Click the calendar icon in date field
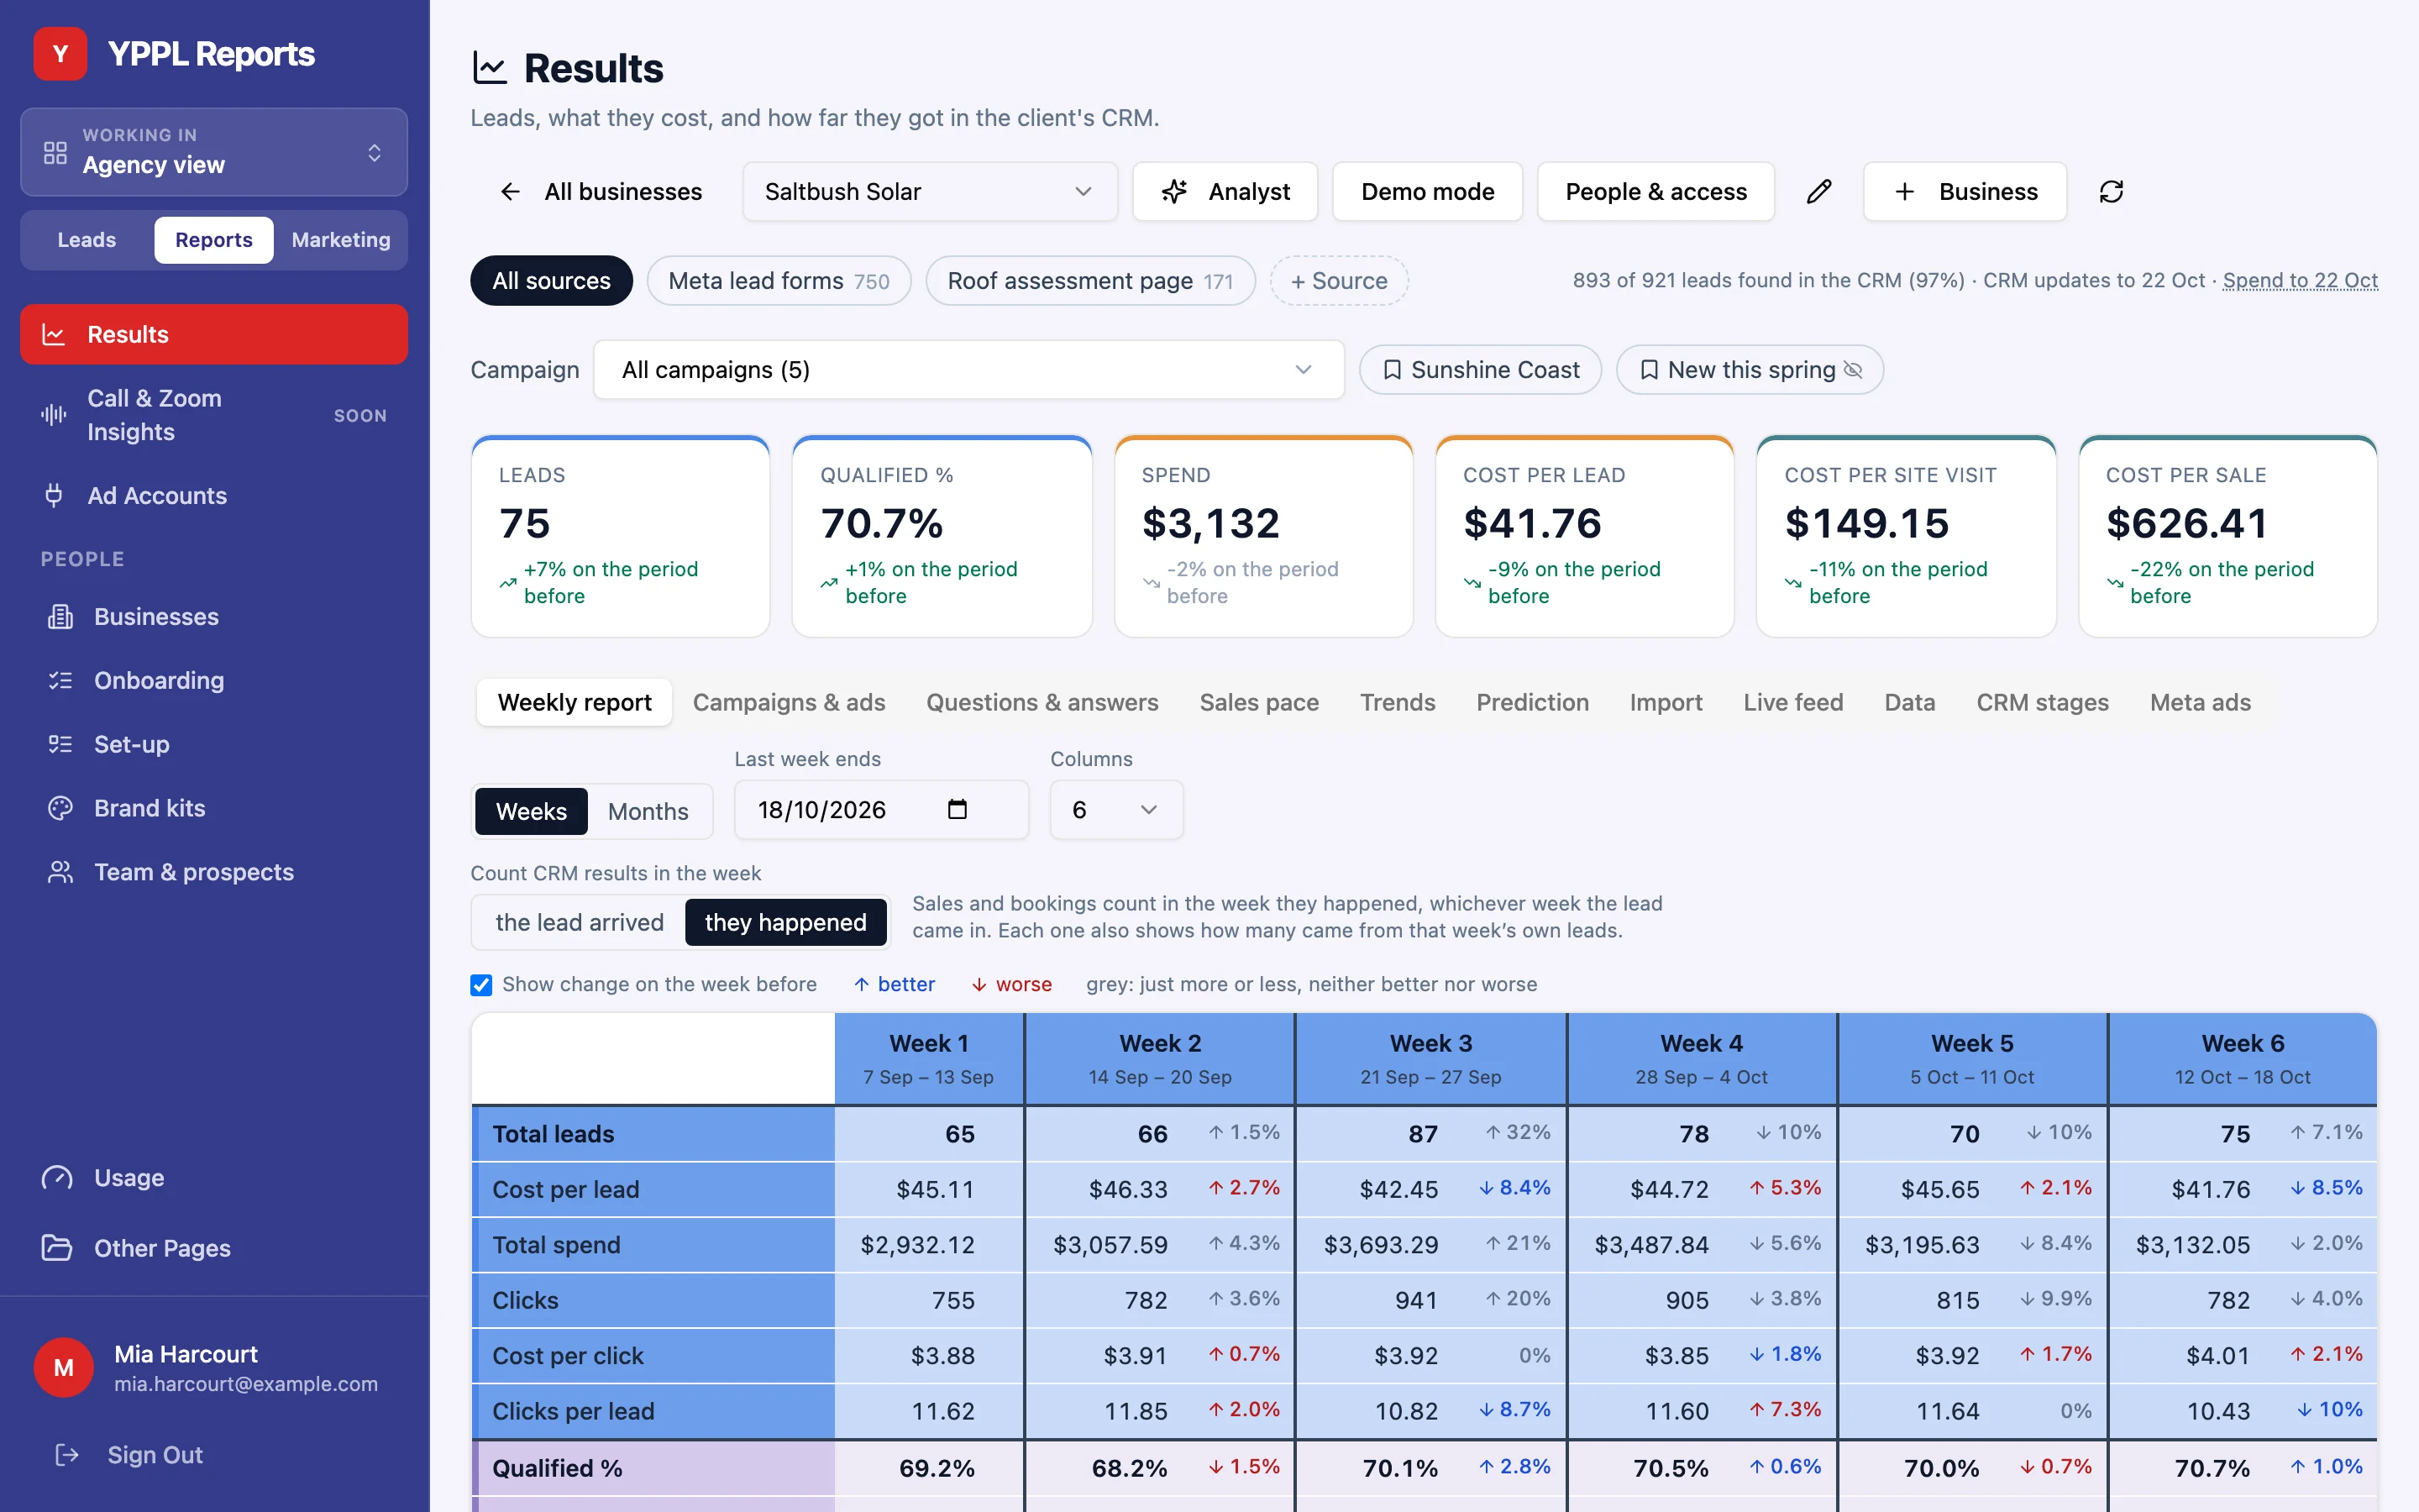 pos(957,809)
